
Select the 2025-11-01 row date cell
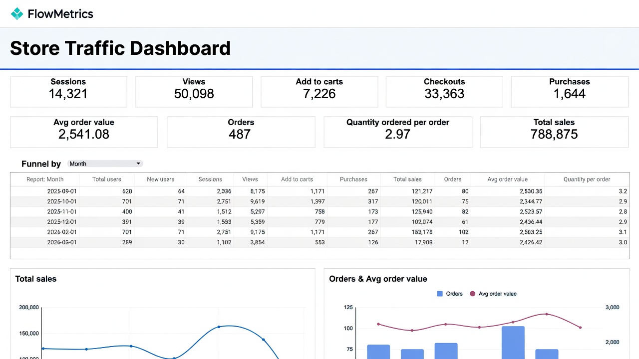click(x=62, y=211)
